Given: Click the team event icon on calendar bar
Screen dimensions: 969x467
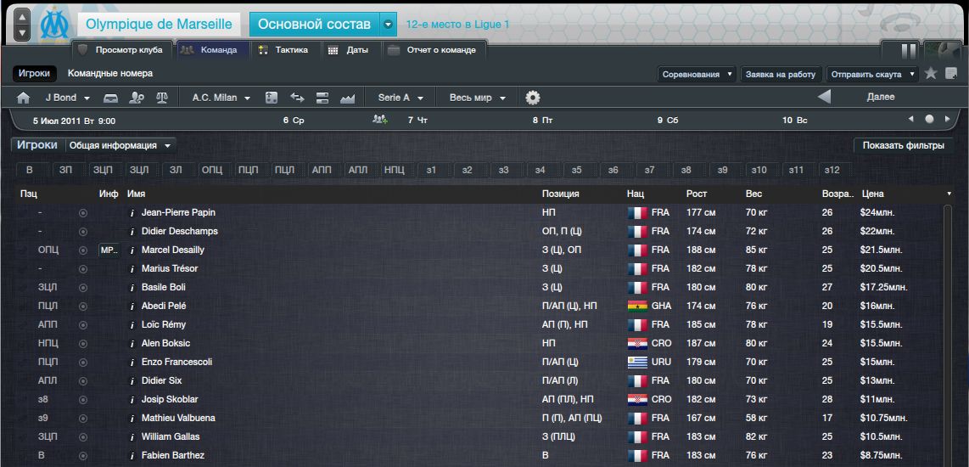Looking at the screenshot, I should (379, 120).
